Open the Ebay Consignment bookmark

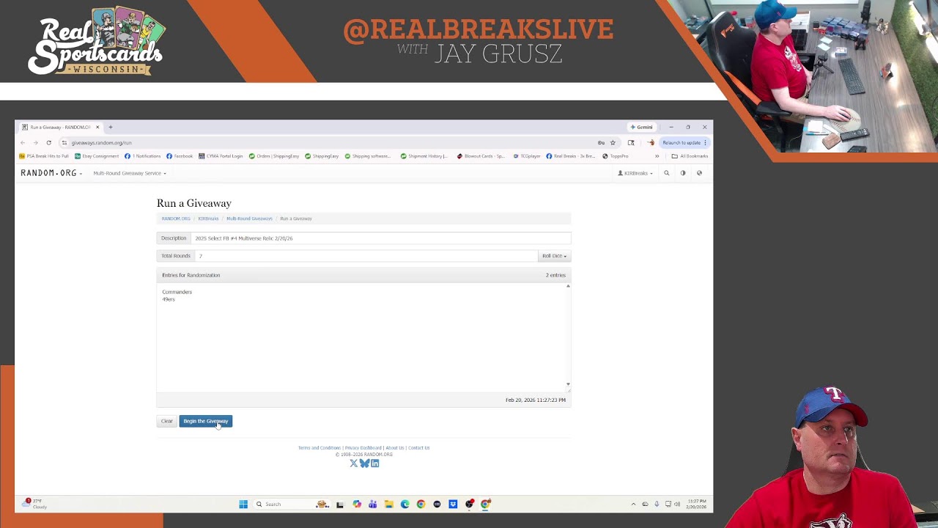97,156
